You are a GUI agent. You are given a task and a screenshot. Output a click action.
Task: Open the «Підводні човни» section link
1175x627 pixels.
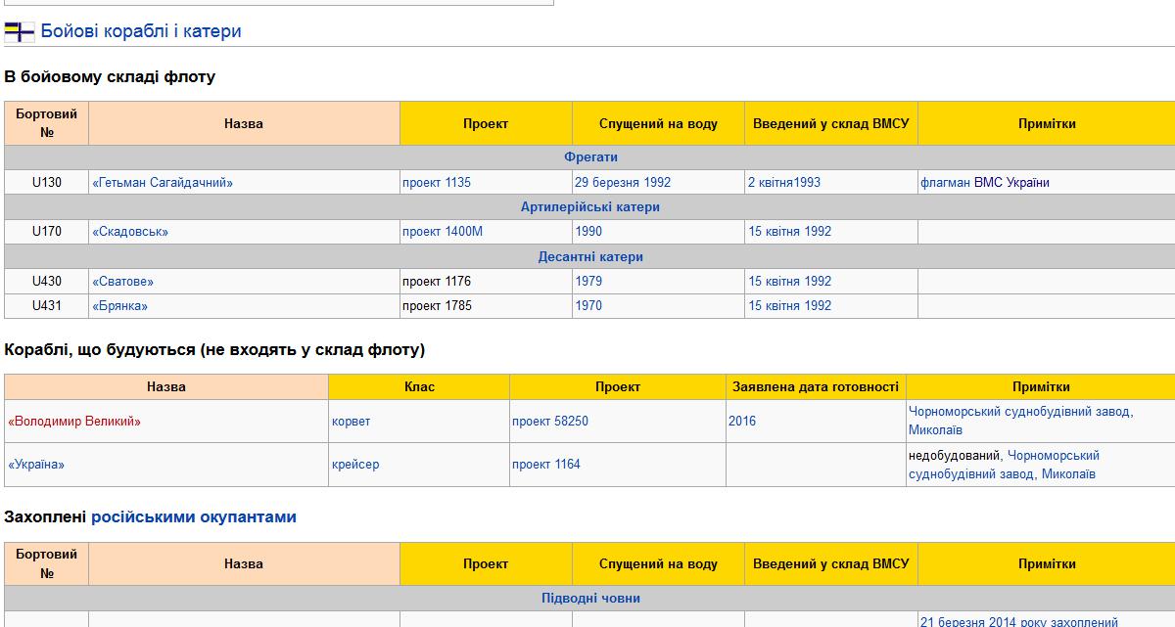point(590,599)
